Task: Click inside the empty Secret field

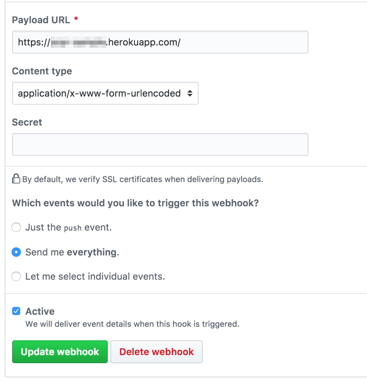Action: coord(160,144)
